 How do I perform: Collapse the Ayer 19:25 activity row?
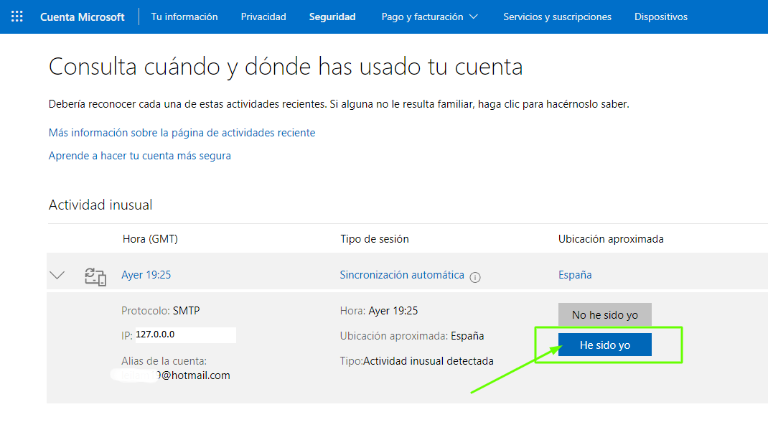(x=57, y=275)
